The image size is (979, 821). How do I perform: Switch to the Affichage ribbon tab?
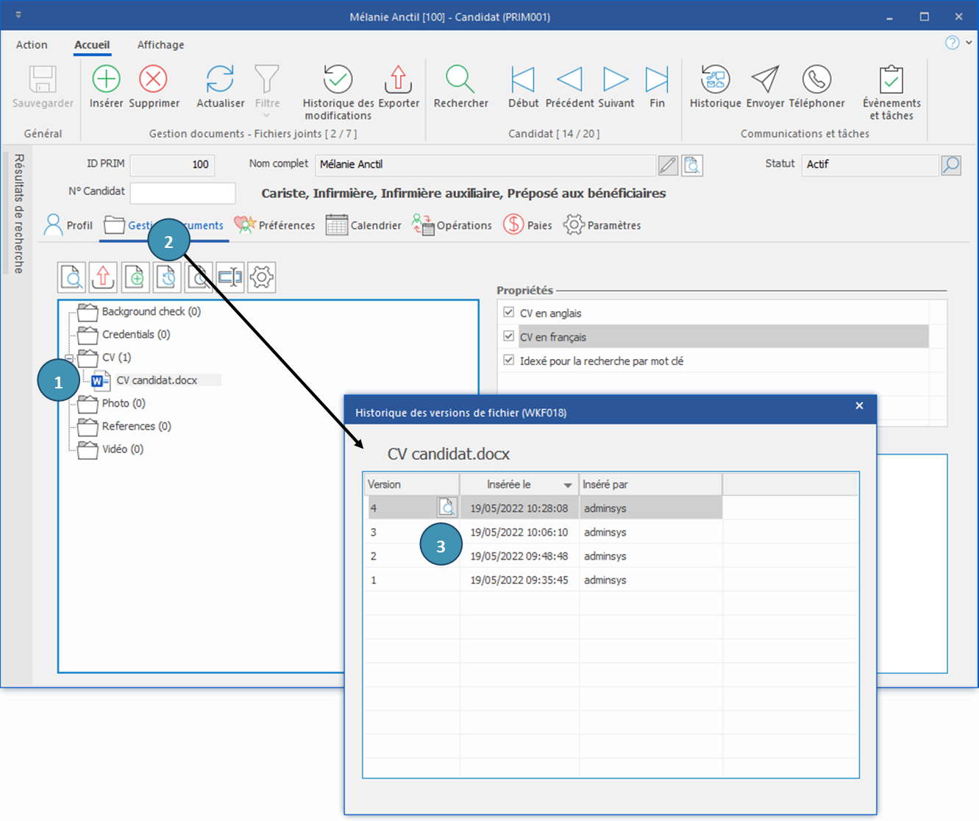160,45
